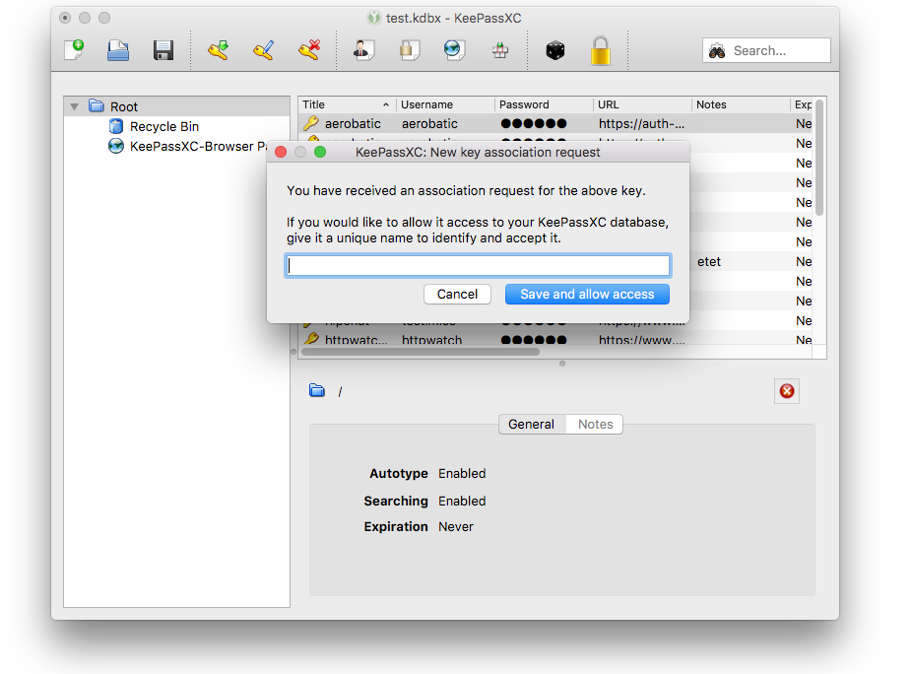913x674 pixels.
Task: Click the aerobatic username cell in first row
Action: pos(429,123)
